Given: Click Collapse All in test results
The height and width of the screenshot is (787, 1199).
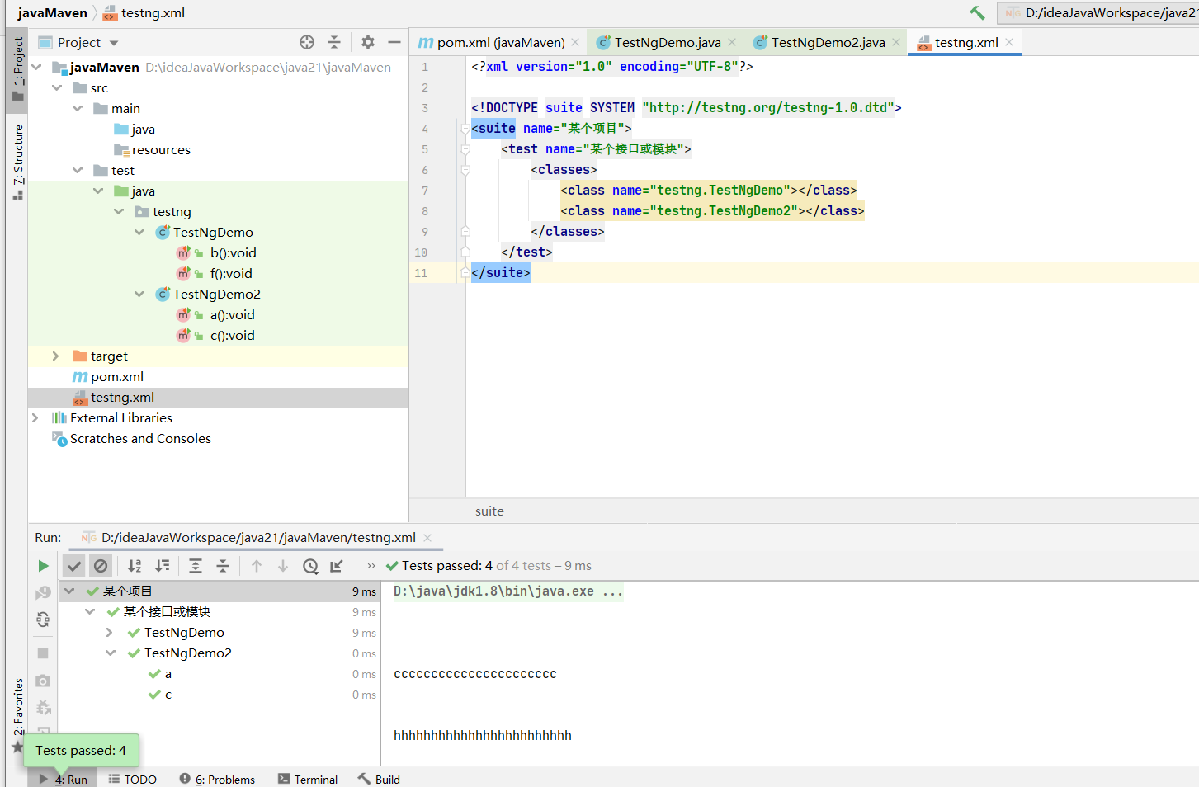Looking at the screenshot, I should (223, 566).
